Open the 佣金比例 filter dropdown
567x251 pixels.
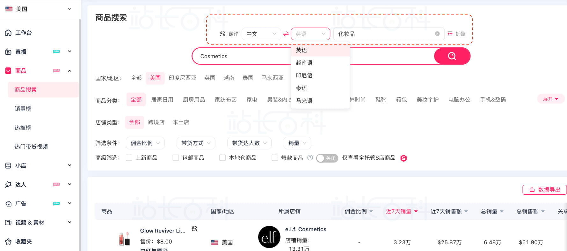145,143
